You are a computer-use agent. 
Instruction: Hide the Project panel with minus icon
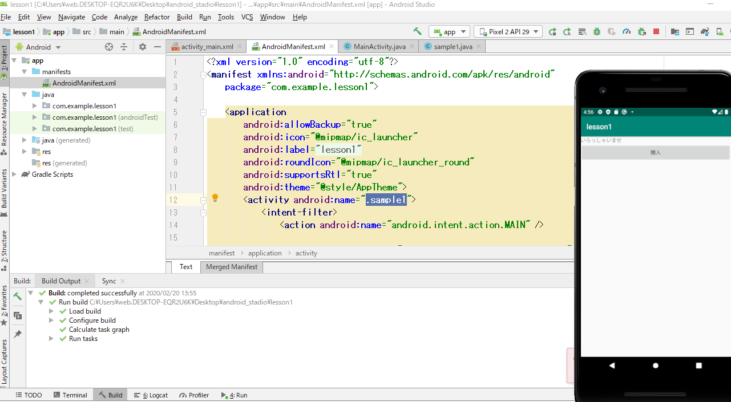coord(157,47)
